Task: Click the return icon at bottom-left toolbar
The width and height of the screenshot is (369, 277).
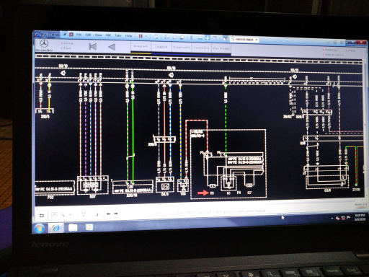Action: (42, 216)
